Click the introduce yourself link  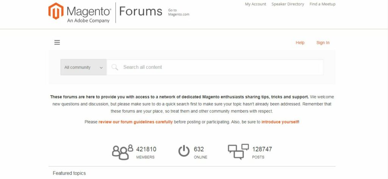coord(280,122)
